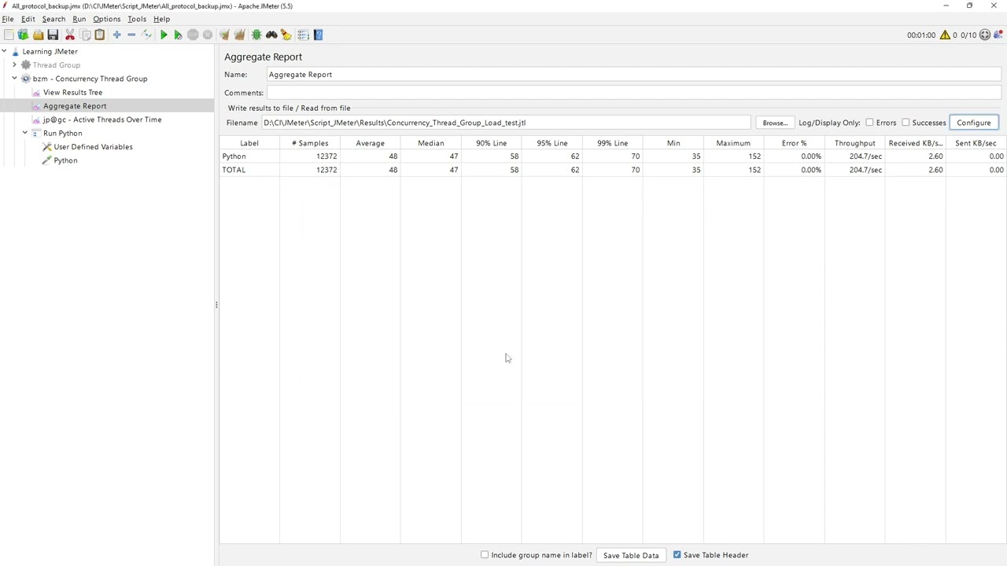The width and height of the screenshot is (1007, 566).
Task: Click the Configure button
Action: (974, 123)
